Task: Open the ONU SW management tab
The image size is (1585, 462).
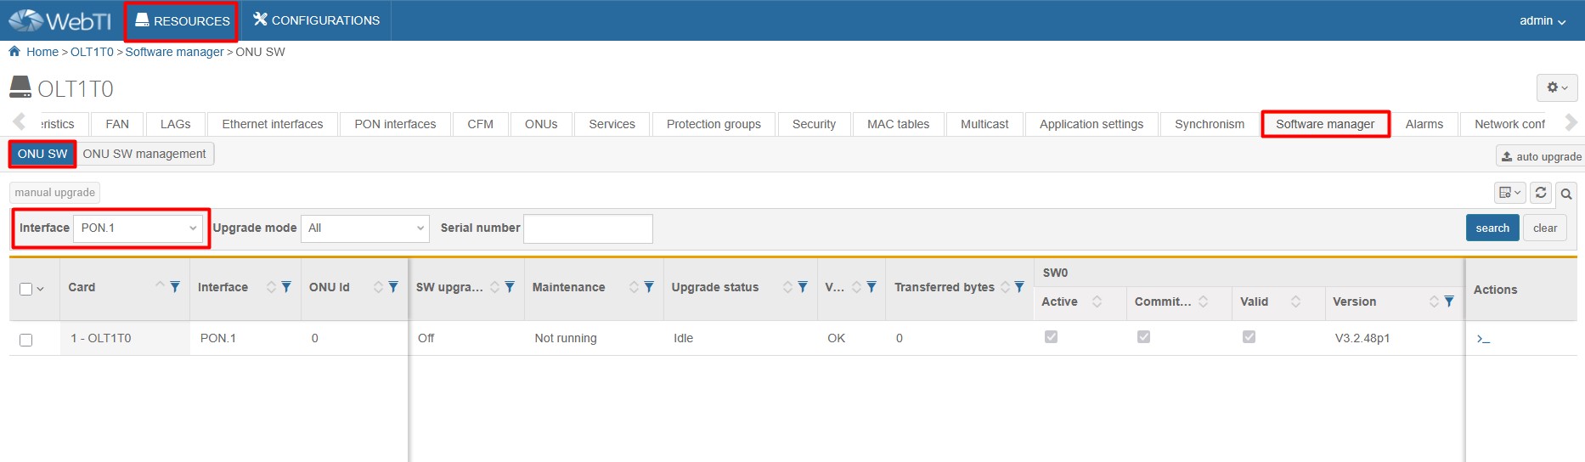Action: (x=144, y=154)
